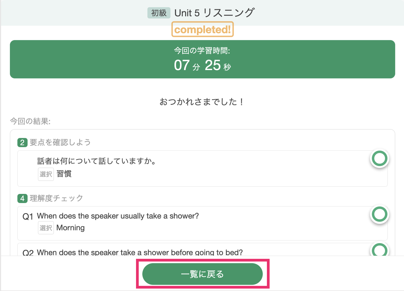
Task: Click the 選択 tag beside Morning
Action: pos(46,228)
